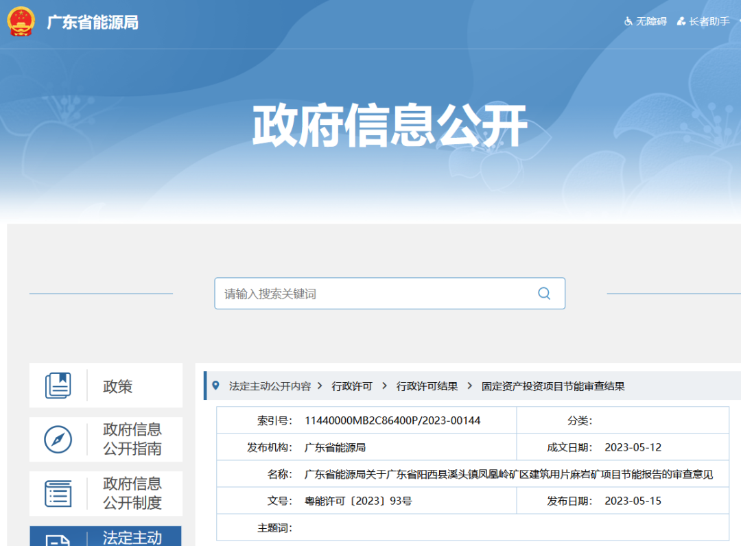Click the location pin breadcrumb icon

(x=216, y=385)
